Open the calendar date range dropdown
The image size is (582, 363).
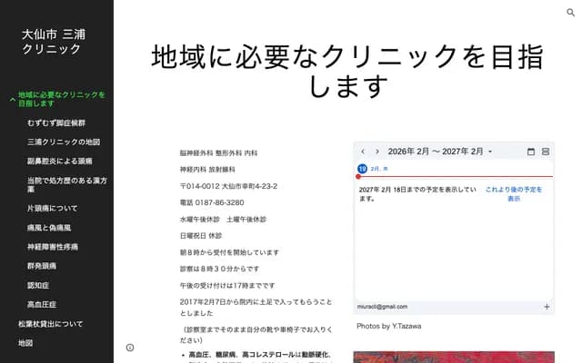(489, 152)
